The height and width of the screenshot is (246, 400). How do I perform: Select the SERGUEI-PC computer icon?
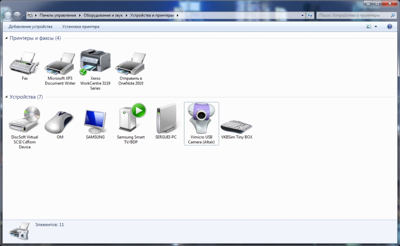tap(166, 119)
